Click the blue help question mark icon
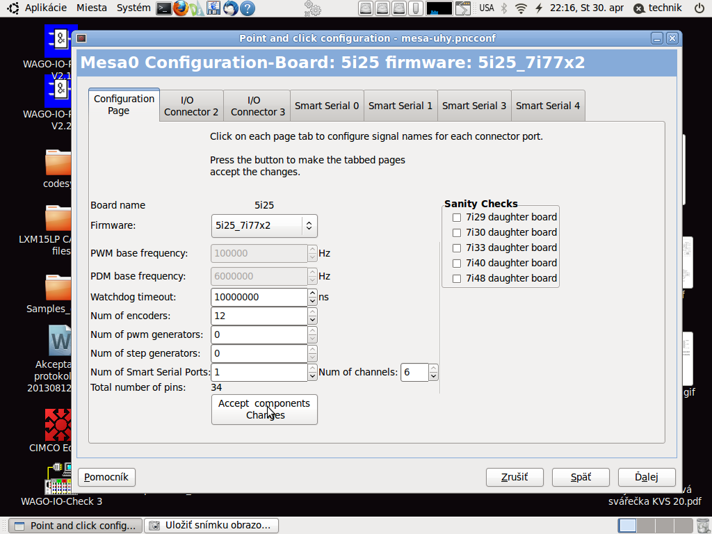Image resolution: width=712 pixels, height=534 pixels. click(x=247, y=8)
